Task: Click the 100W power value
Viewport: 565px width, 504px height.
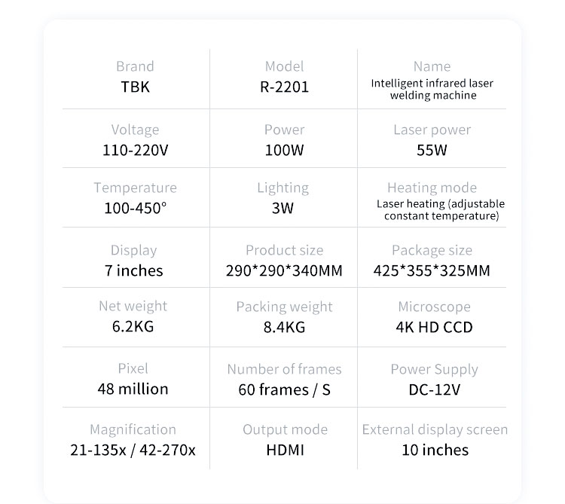Action: pos(284,150)
